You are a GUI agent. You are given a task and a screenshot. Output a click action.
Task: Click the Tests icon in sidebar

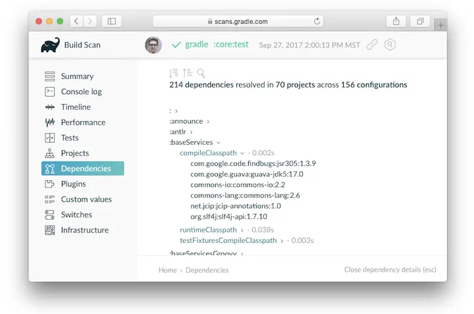pos(50,138)
